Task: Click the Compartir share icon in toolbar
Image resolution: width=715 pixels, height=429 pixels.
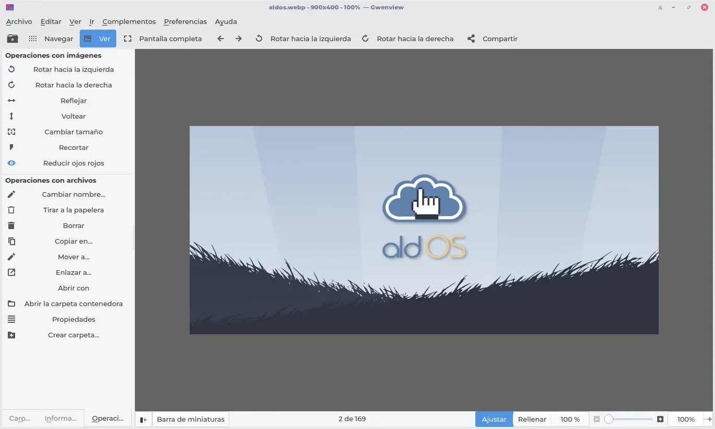Action: (x=471, y=39)
